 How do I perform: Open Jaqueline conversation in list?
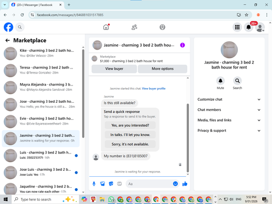[x=41, y=189]
